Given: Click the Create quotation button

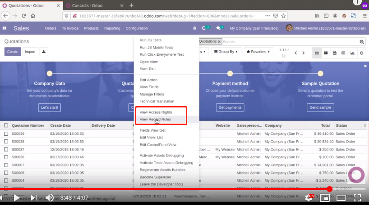Looking at the screenshot, I should (x=13, y=52).
